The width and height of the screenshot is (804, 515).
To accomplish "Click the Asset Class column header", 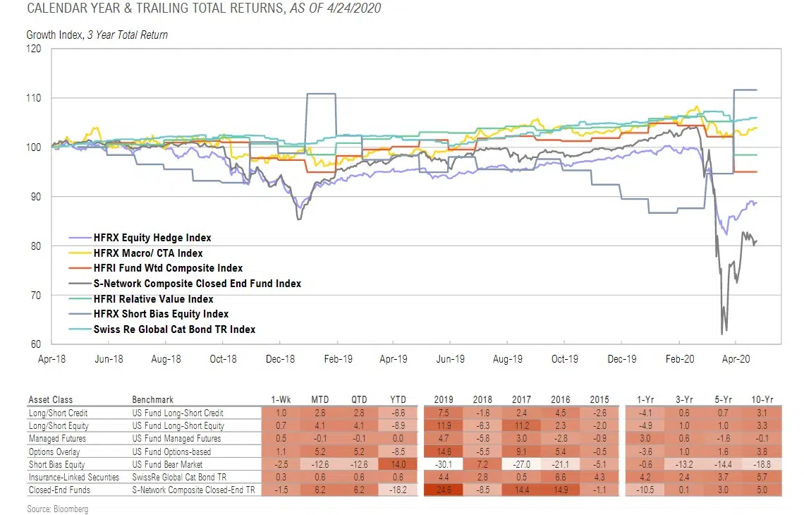I will (50, 400).
